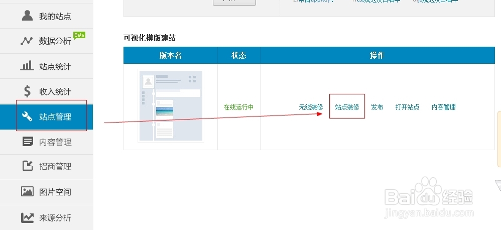Click the 发布 link
This screenshot has height=230, width=501.
click(377, 107)
